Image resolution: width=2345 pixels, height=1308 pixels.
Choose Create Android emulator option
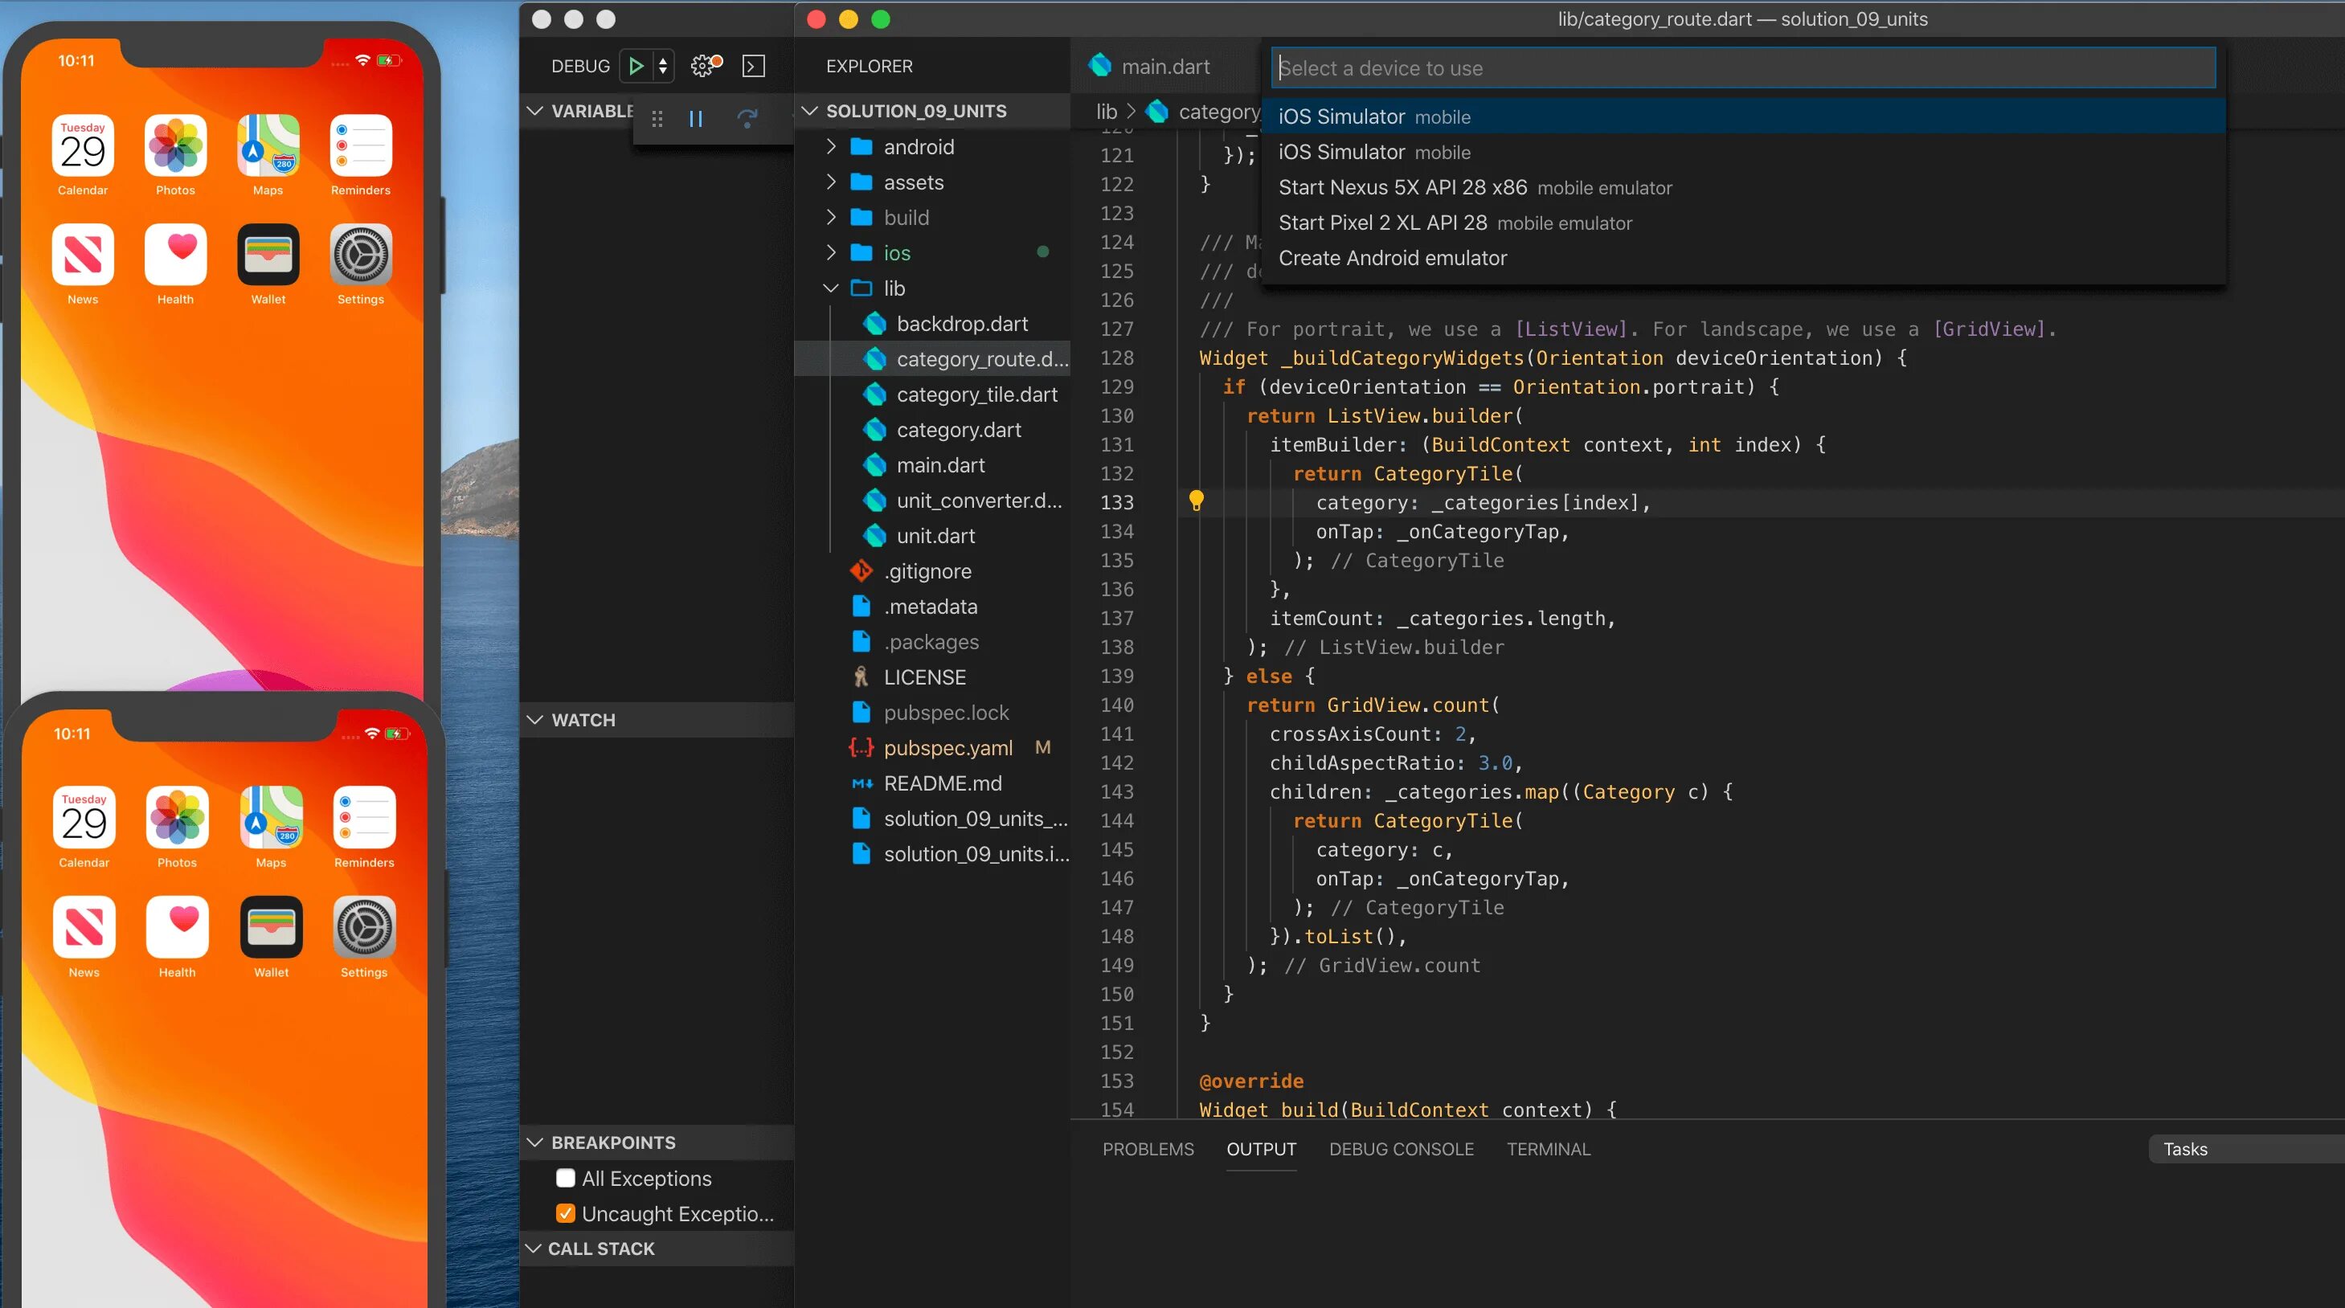[1743, 258]
